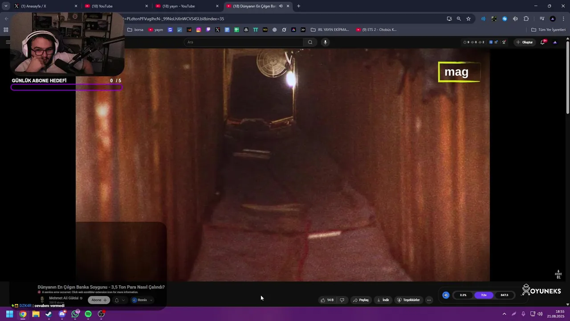Image resolution: width=570 pixels, height=321 pixels.
Task: Open the system volume icon
Action: (540, 314)
